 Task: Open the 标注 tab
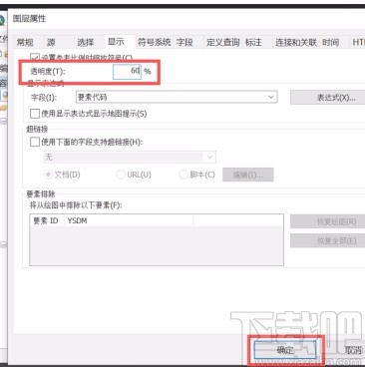click(253, 42)
